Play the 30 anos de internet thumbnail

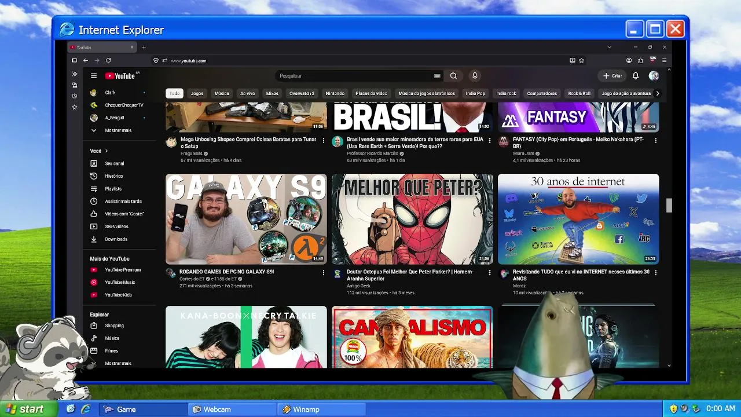578,219
